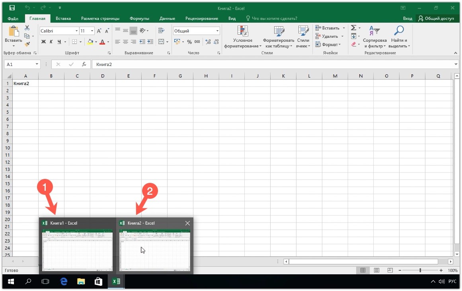
Task: Open Форматировать как таблицу dropdown
Action: tap(279, 37)
